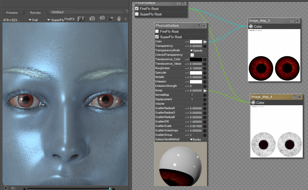Open the PostFX (FX) settings icon
The width and height of the screenshot is (308, 190).
point(81,19)
